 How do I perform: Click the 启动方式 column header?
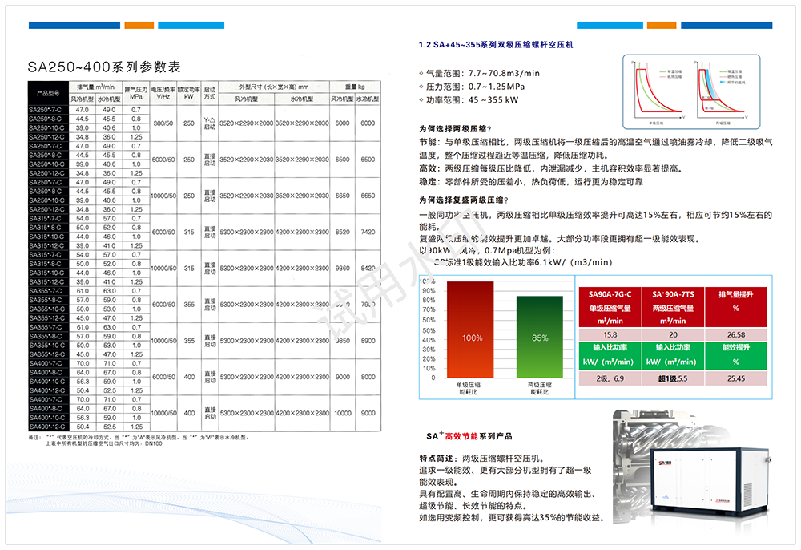210,92
